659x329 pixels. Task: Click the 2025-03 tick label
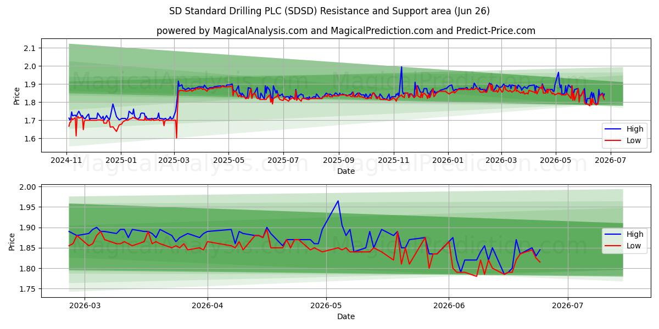[174, 160]
